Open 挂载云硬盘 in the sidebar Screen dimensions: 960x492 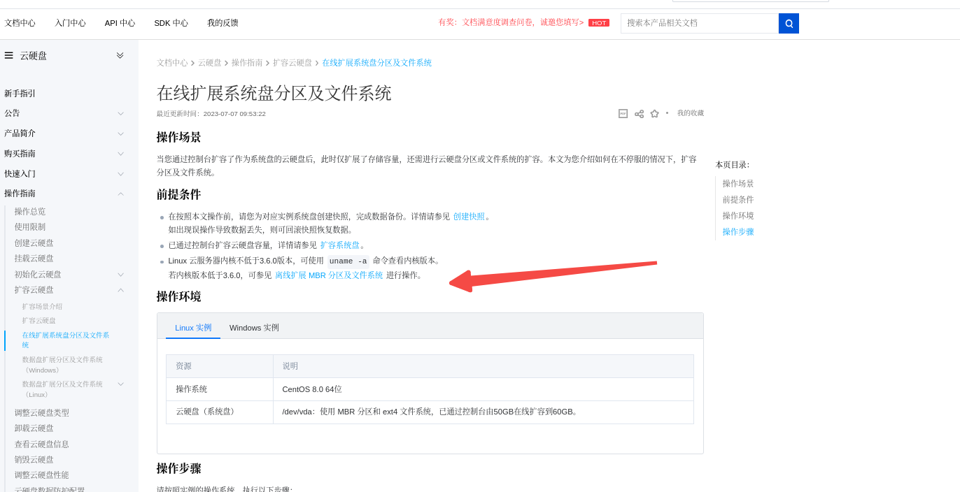coord(34,259)
